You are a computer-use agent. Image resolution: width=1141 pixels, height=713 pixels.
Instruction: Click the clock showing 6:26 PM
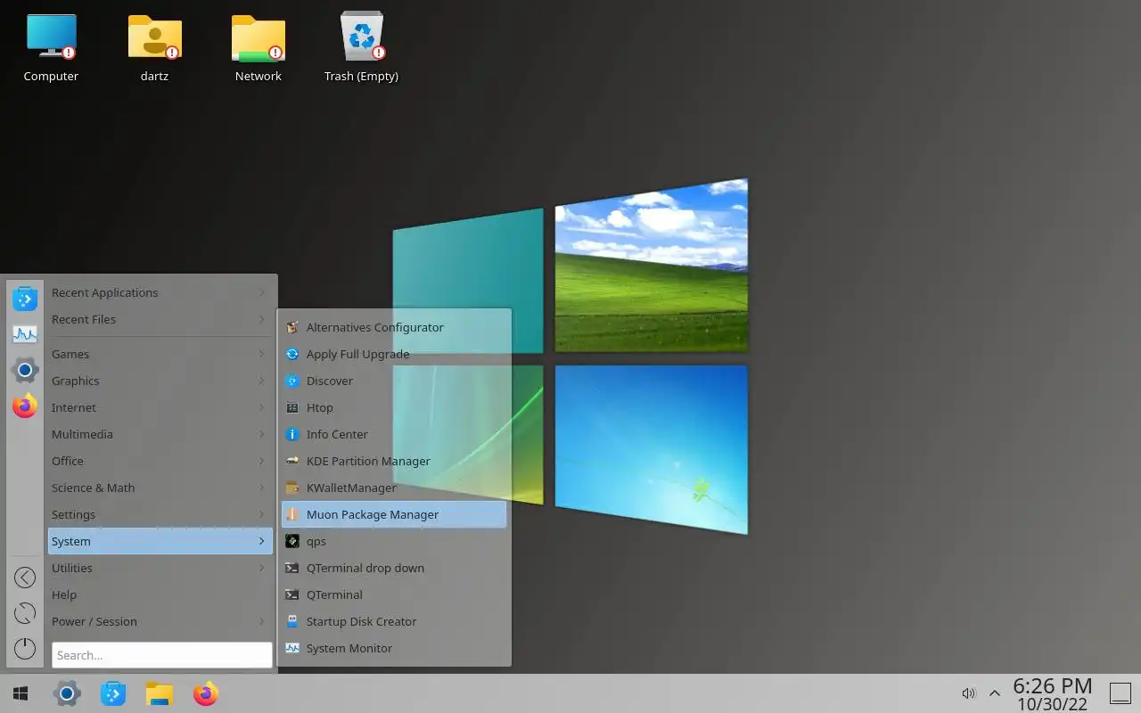[1053, 693]
